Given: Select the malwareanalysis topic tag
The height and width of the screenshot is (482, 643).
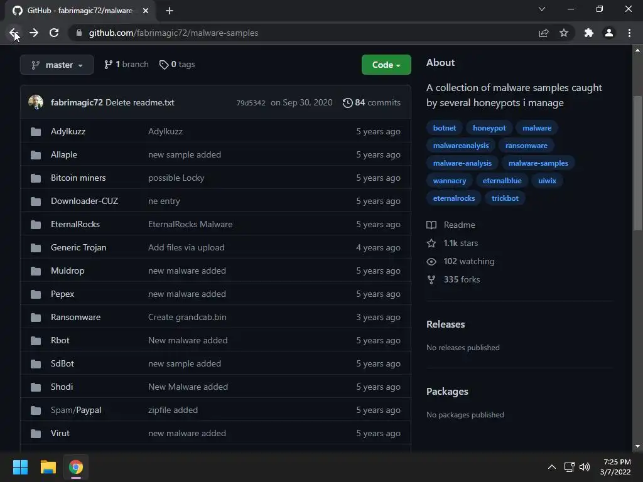Looking at the screenshot, I should (461, 146).
